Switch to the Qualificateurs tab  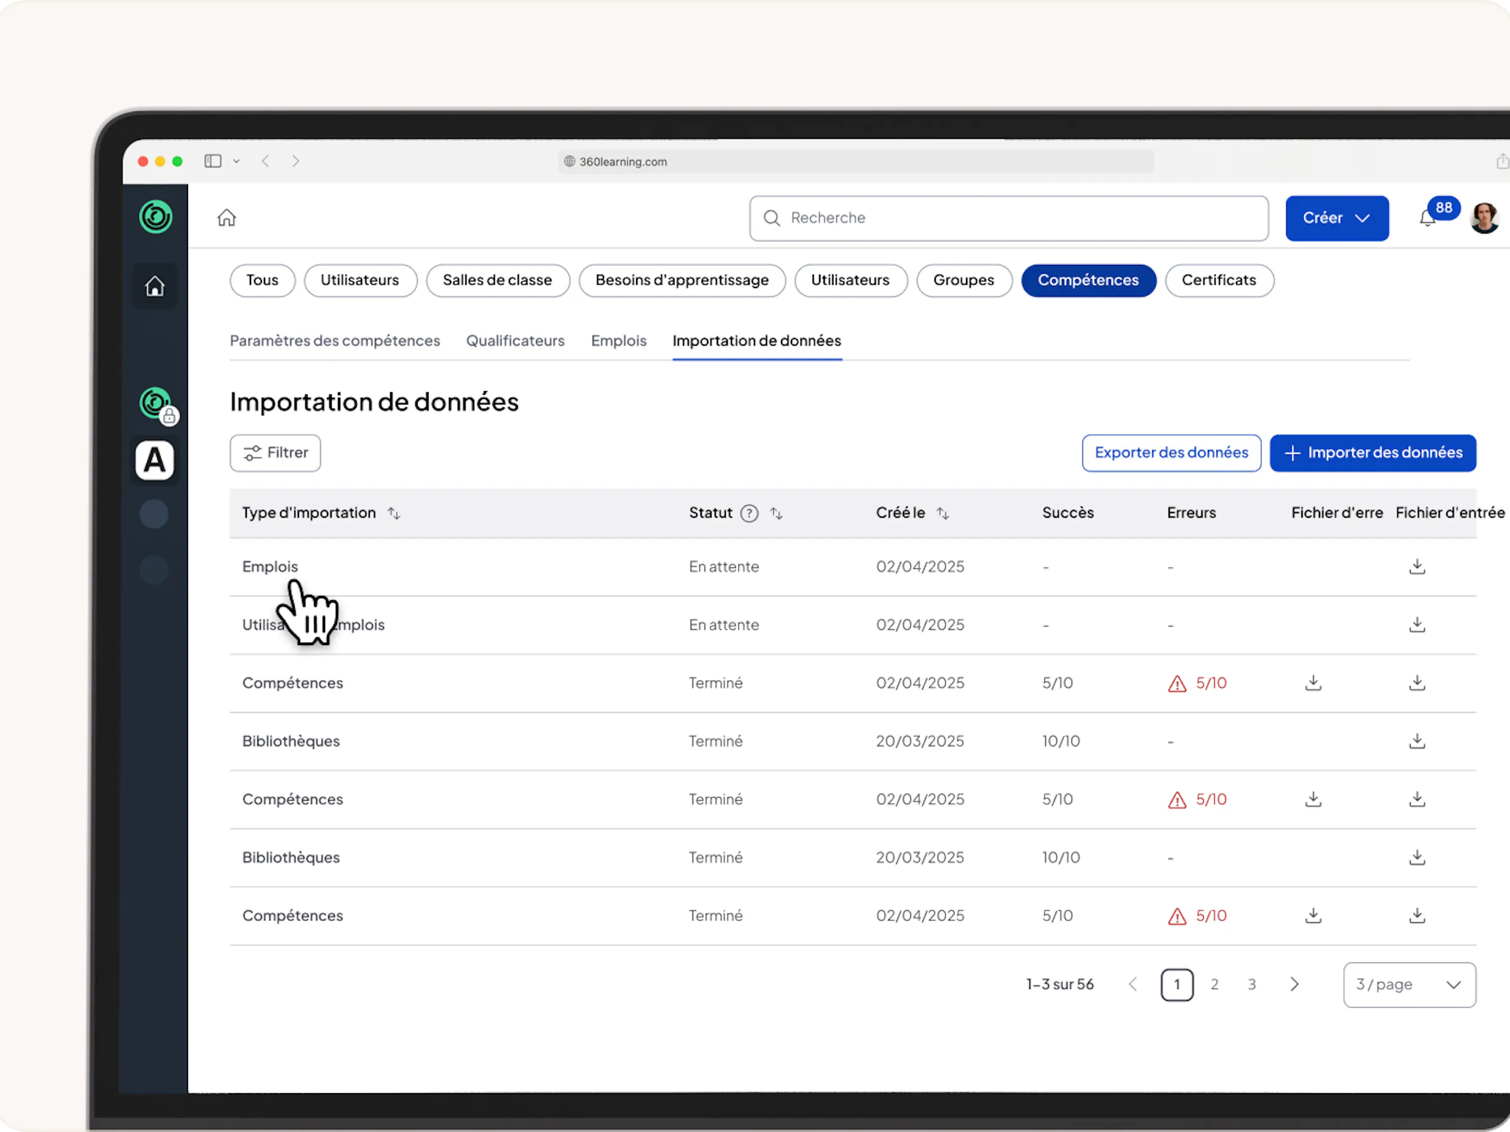coord(515,341)
